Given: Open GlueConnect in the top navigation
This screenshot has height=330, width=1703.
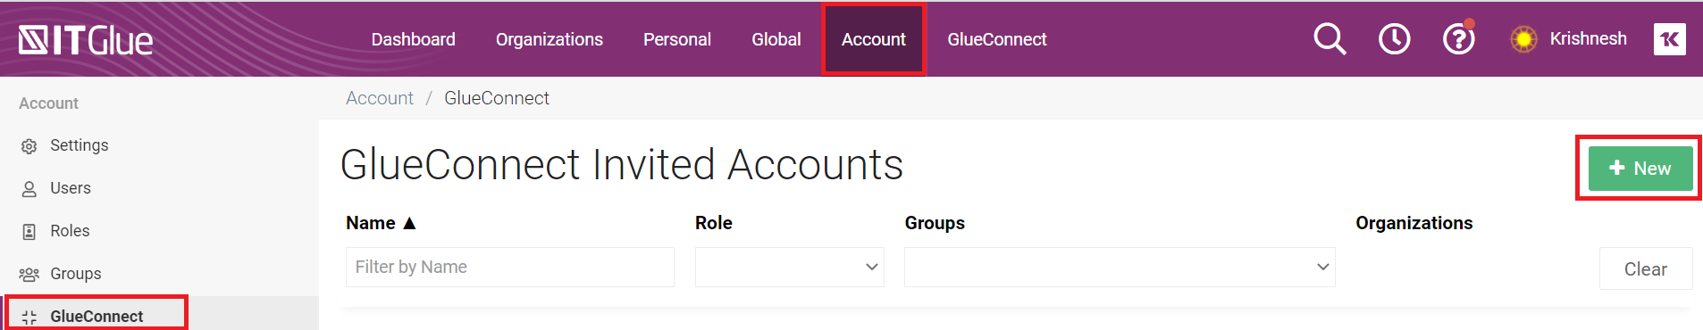Looking at the screenshot, I should coord(997,39).
